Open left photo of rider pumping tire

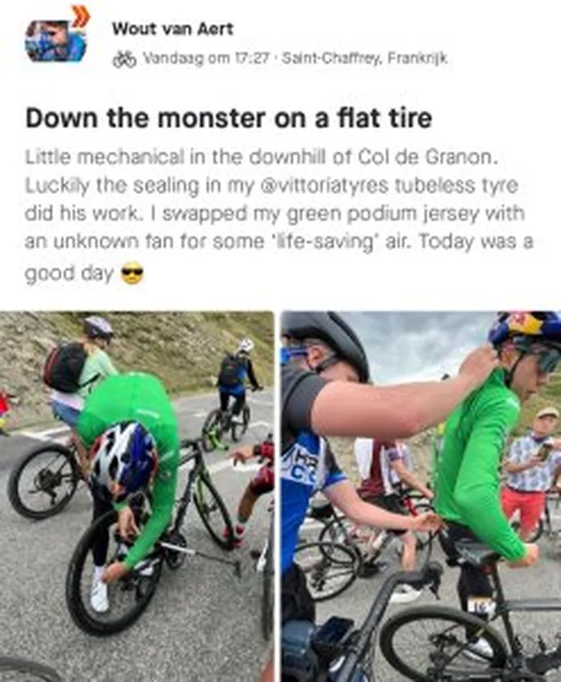click(137, 496)
